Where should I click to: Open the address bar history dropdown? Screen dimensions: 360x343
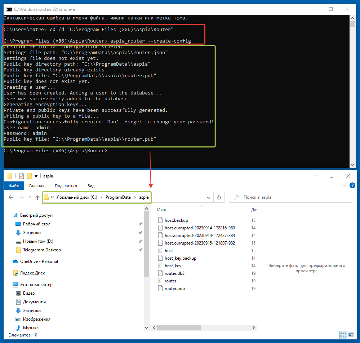208,198
